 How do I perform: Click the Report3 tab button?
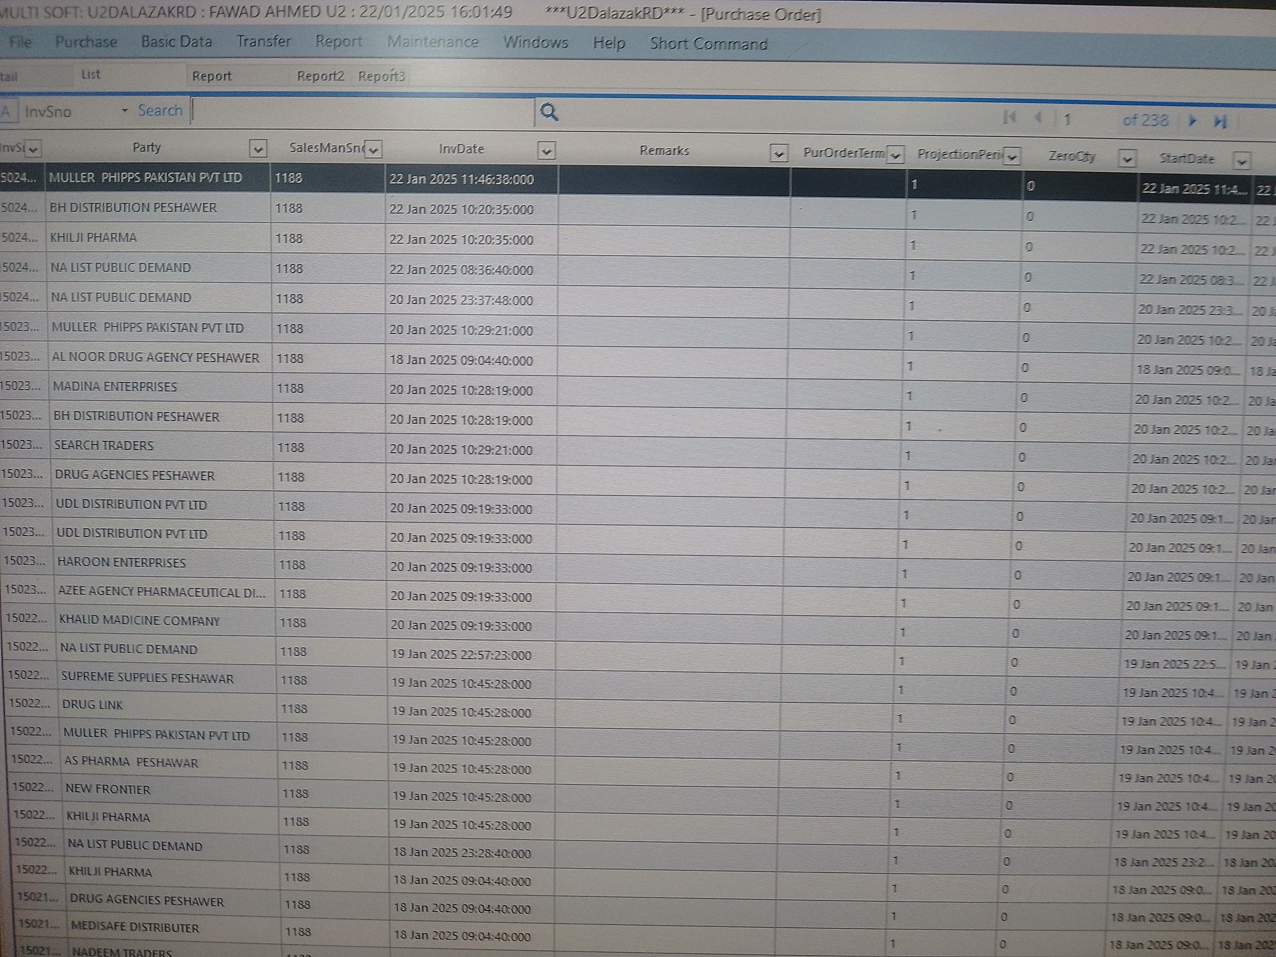(x=381, y=76)
